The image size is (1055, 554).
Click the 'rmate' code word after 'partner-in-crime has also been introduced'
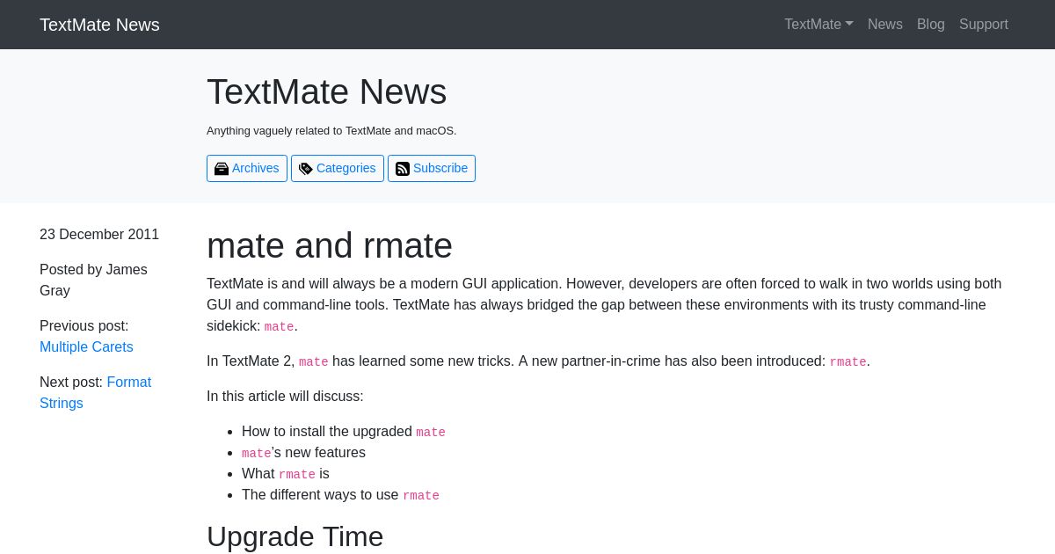point(848,361)
